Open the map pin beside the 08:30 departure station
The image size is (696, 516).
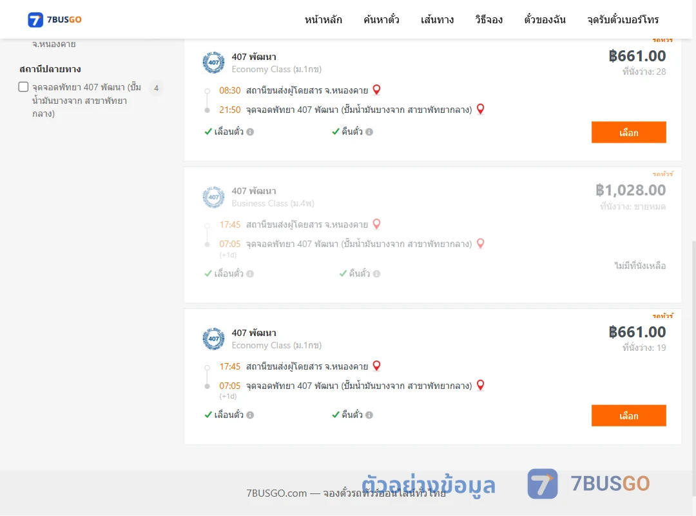click(x=376, y=90)
